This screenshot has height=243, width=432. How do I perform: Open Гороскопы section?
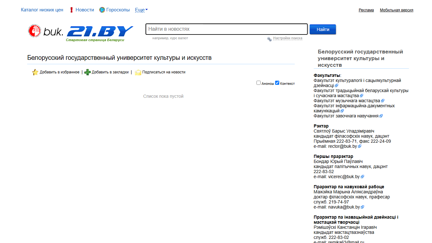pos(118,10)
